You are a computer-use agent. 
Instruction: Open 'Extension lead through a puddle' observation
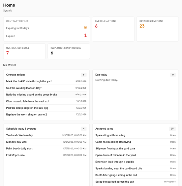[135, 162]
